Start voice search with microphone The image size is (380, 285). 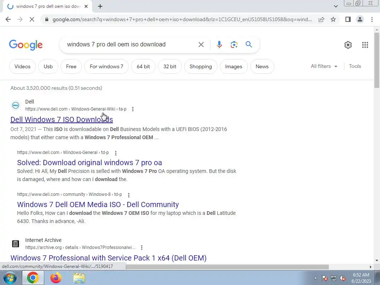click(x=219, y=45)
